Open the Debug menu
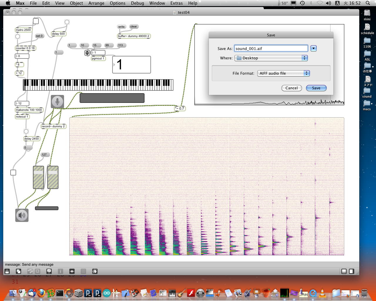Image resolution: width=376 pixels, height=301 pixels. (137, 3)
